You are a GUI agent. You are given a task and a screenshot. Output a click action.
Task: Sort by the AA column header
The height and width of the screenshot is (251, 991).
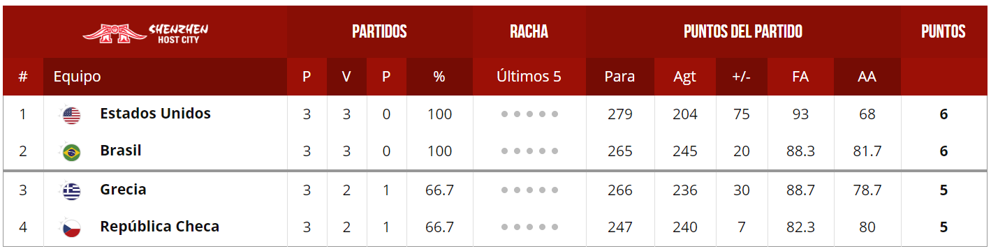pos(867,77)
